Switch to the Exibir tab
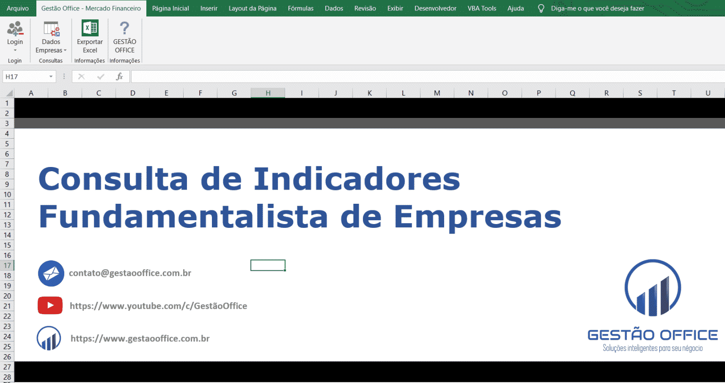This screenshot has height=383, width=725. (395, 8)
